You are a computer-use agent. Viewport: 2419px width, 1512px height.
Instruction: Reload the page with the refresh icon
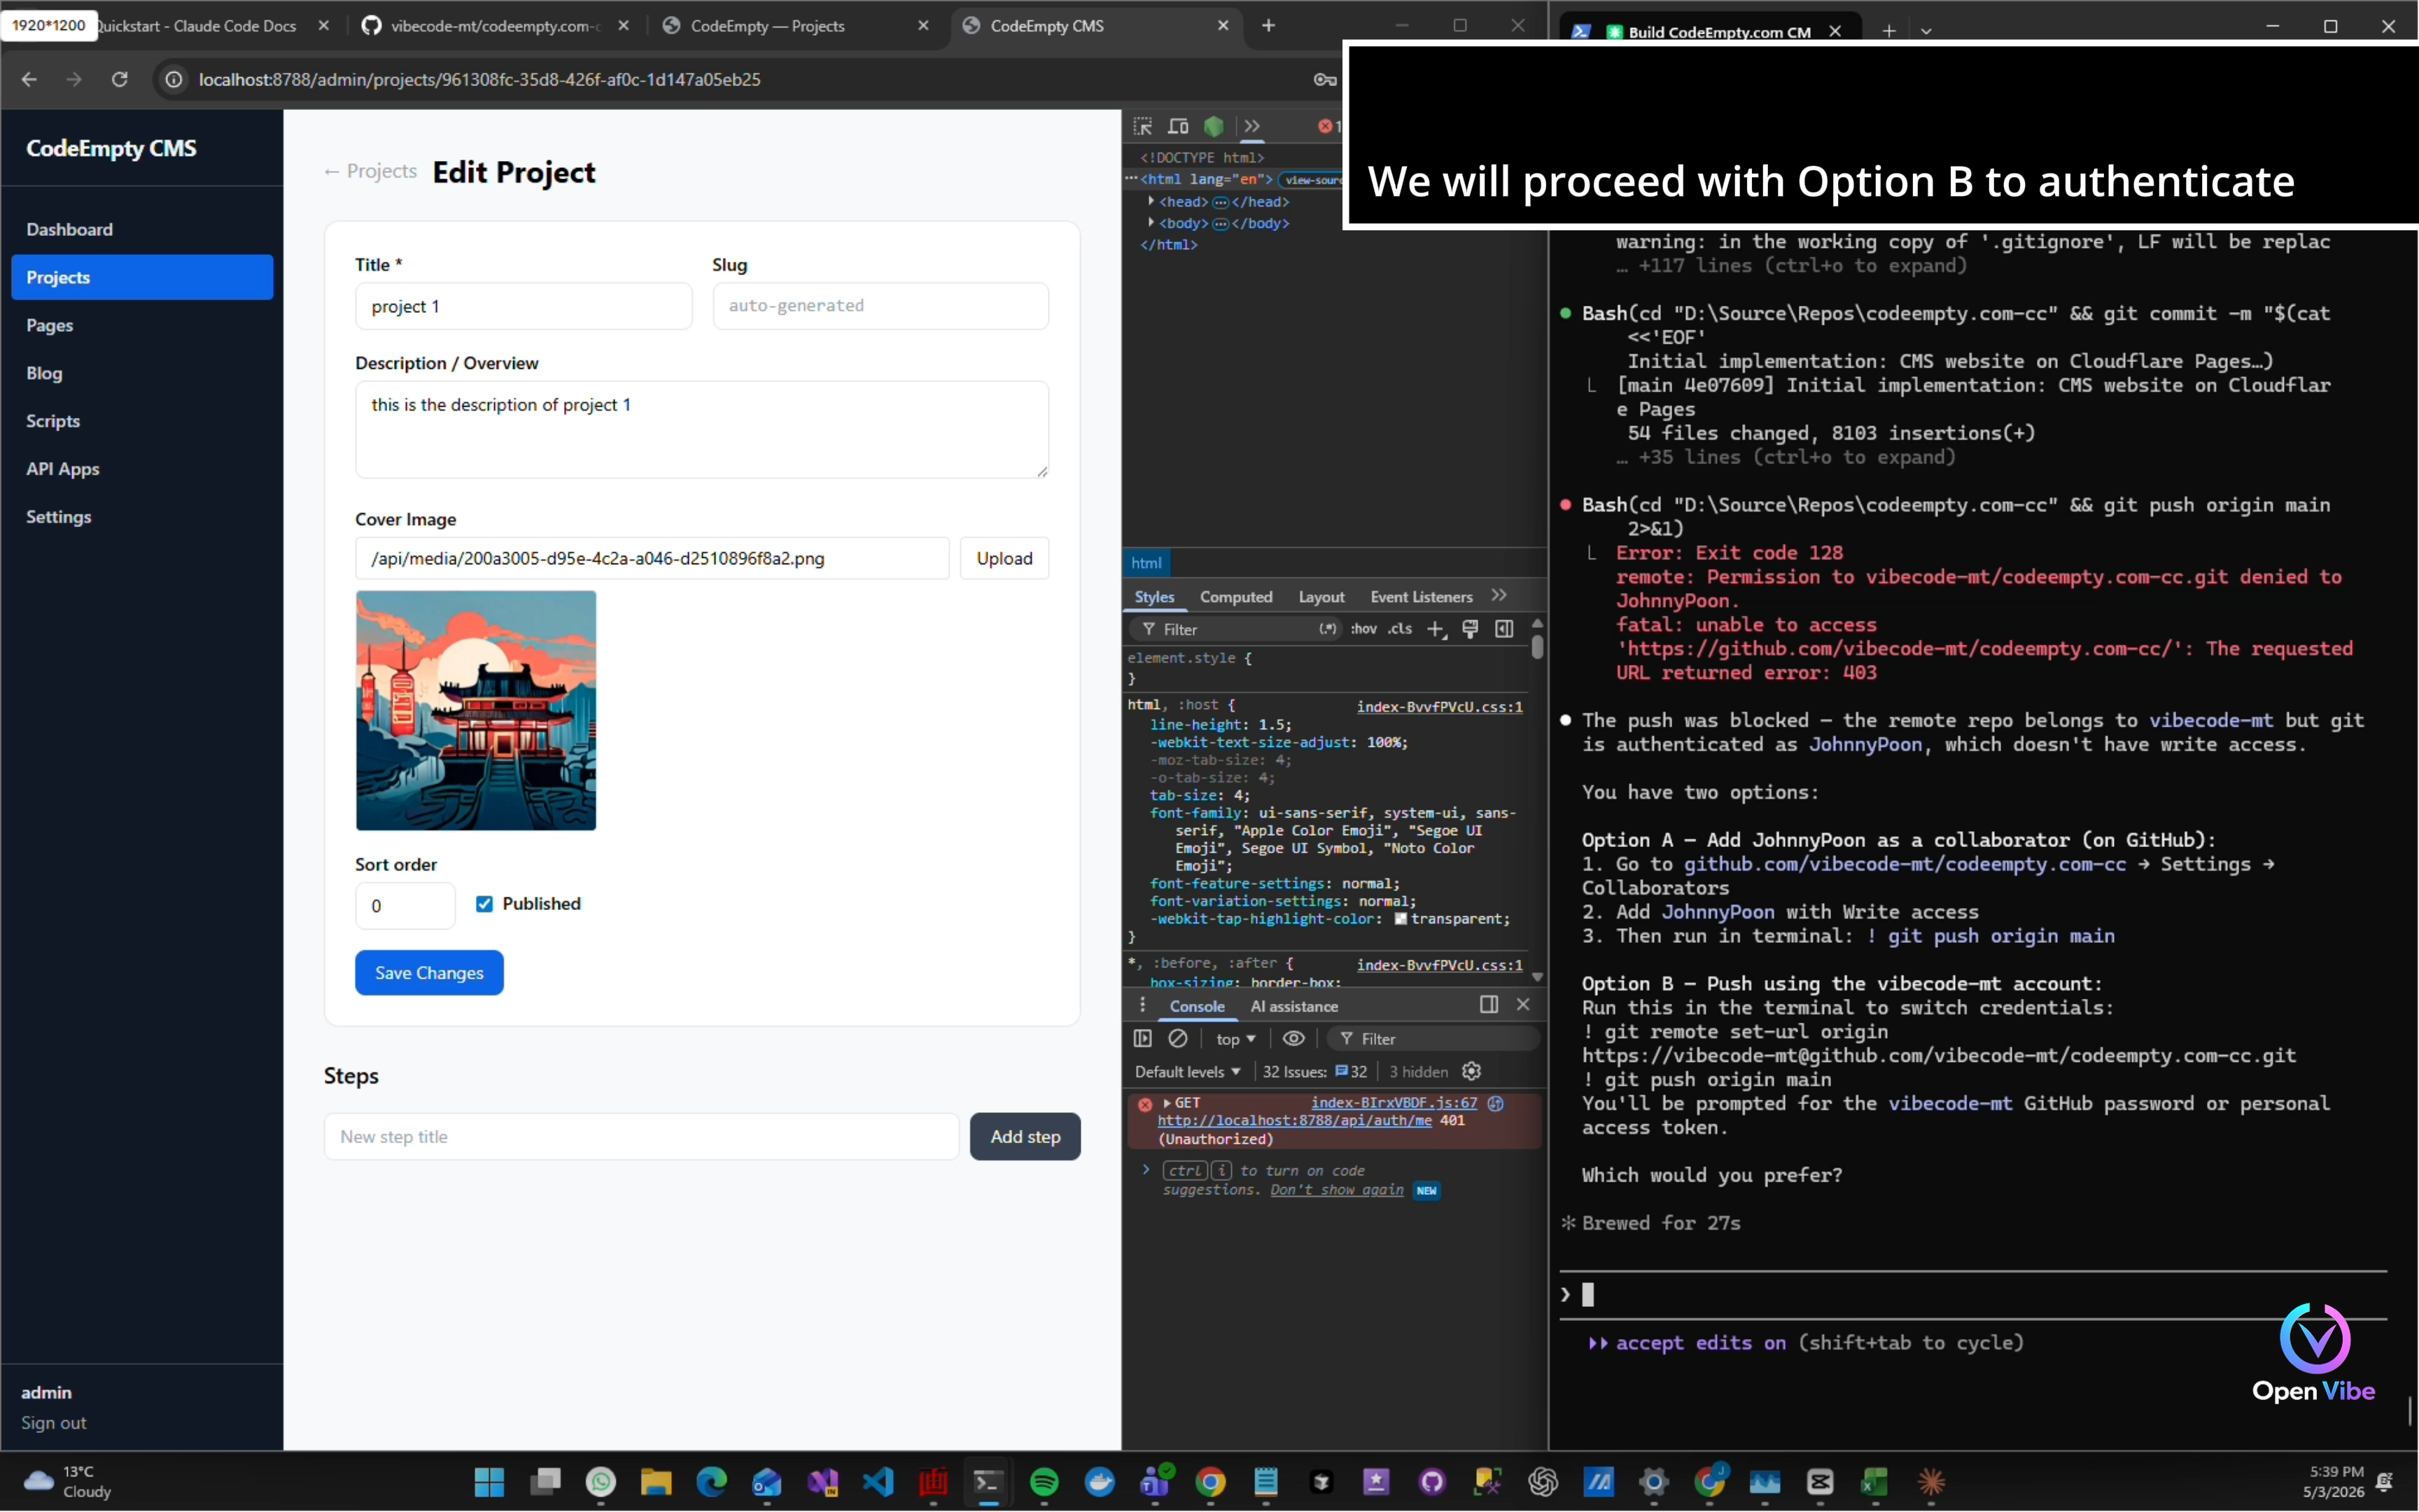(x=120, y=79)
